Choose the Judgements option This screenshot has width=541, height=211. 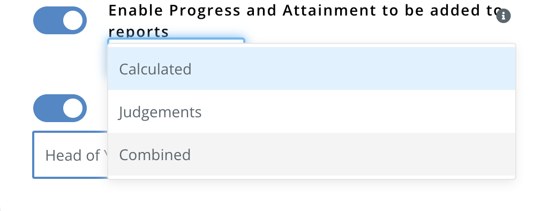(312, 112)
